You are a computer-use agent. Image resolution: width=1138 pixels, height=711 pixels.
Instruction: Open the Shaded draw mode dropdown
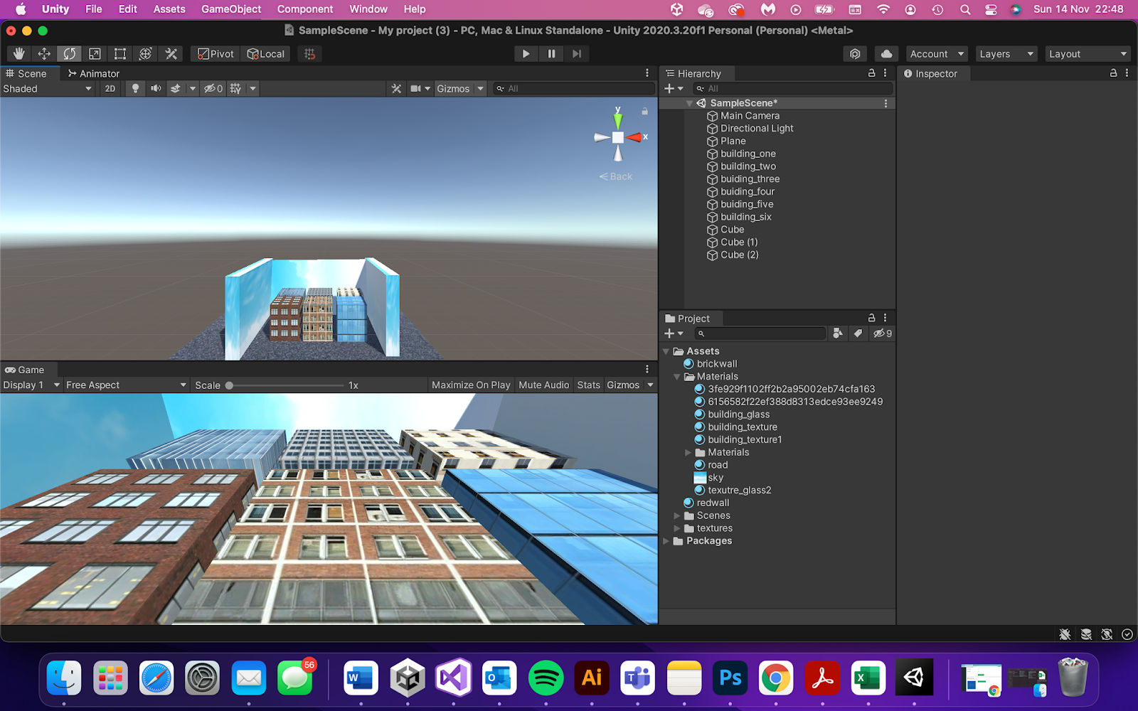[48, 89]
